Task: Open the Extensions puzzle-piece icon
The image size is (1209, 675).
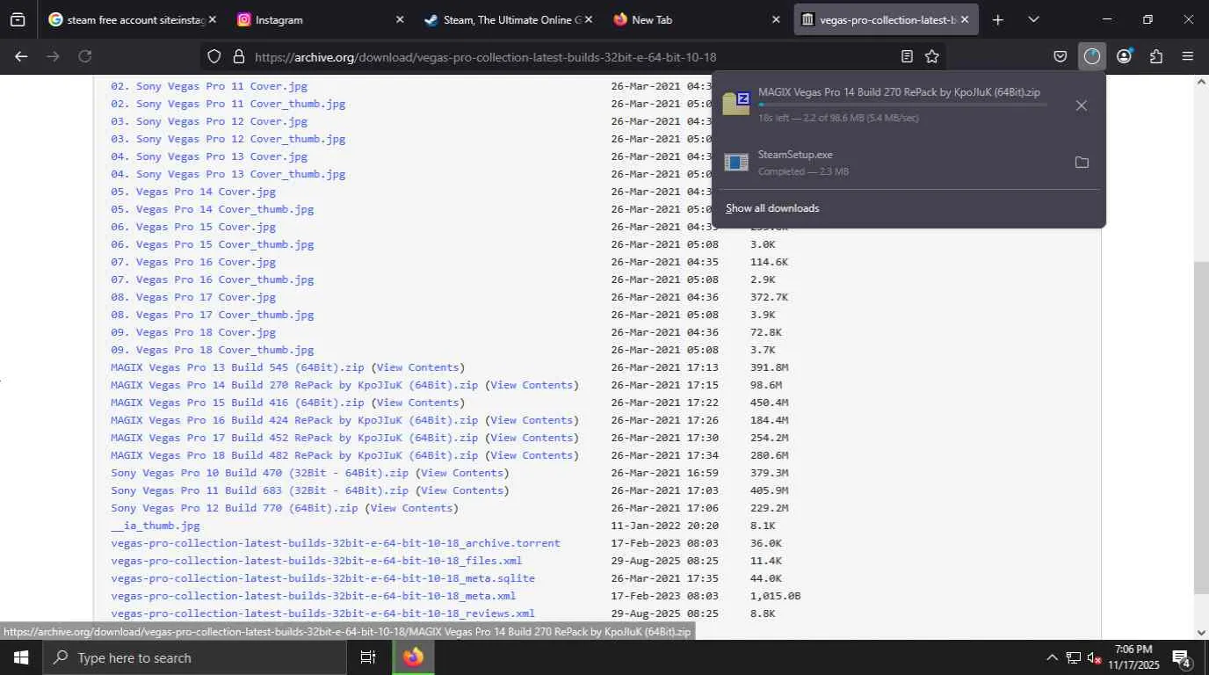Action: (x=1156, y=56)
